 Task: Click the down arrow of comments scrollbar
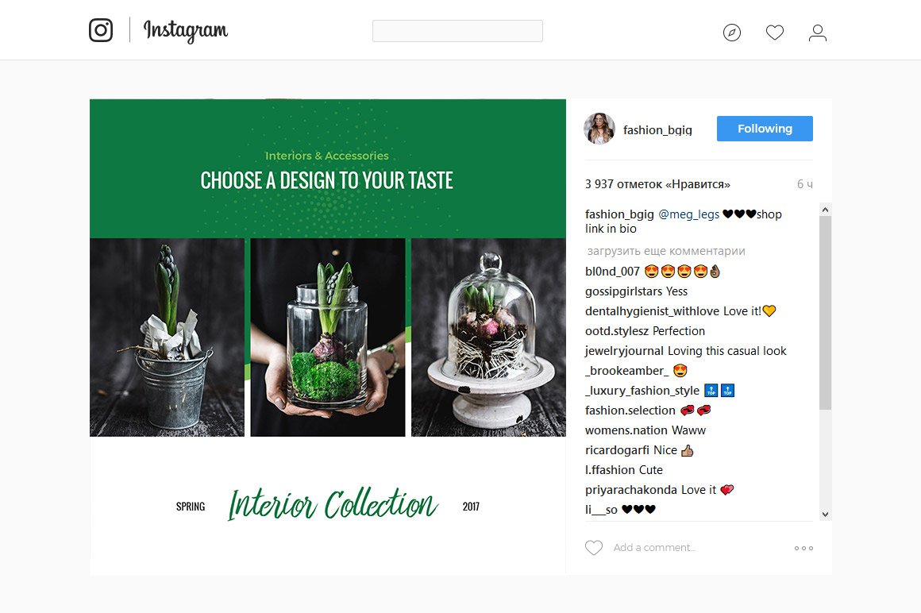(x=825, y=515)
